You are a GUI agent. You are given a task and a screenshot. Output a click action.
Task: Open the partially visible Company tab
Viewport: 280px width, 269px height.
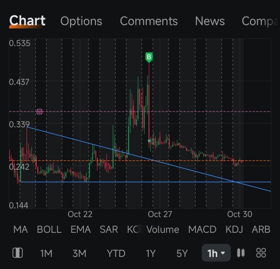[260, 21]
